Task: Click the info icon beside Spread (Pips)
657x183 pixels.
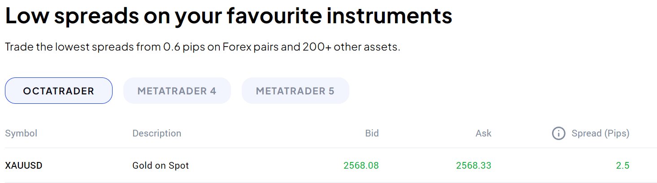Action: (x=558, y=133)
